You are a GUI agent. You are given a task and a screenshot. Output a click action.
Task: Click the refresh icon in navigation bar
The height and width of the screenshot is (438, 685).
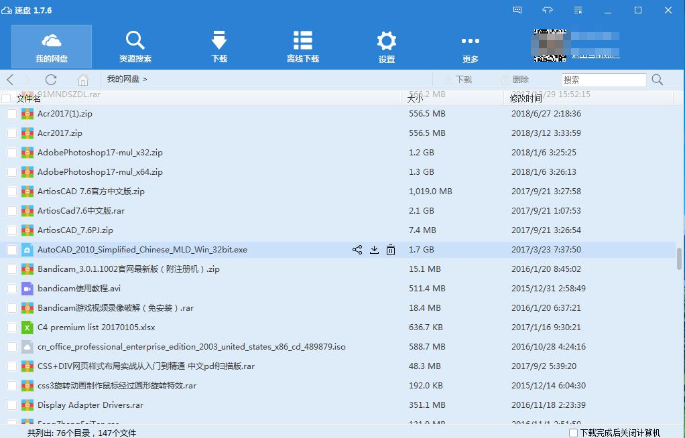pos(51,80)
